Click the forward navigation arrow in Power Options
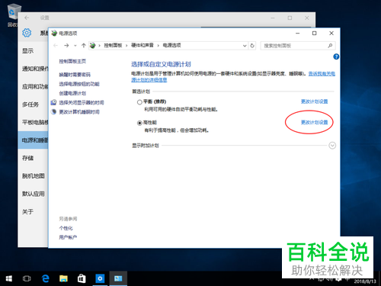This screenshot has width=381, height=286. tap(66, 46)
